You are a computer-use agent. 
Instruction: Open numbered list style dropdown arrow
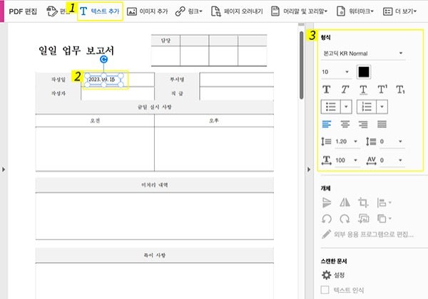[x=382, y=107]
